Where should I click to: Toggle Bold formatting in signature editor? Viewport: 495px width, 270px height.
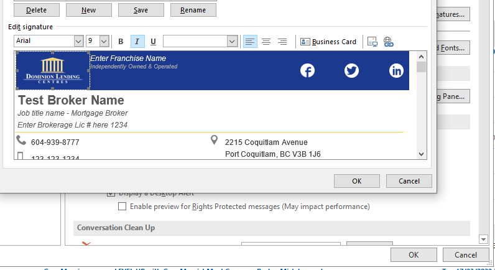121,42
